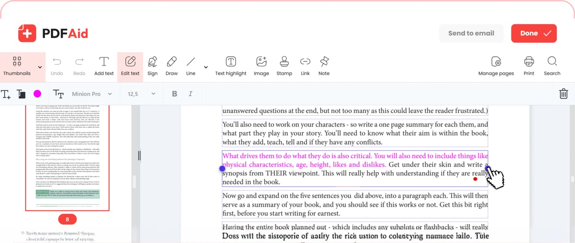Select the Note pin tool
Image resolution: width=575 pixels, height=243 pixels.
tap(324, 66)
